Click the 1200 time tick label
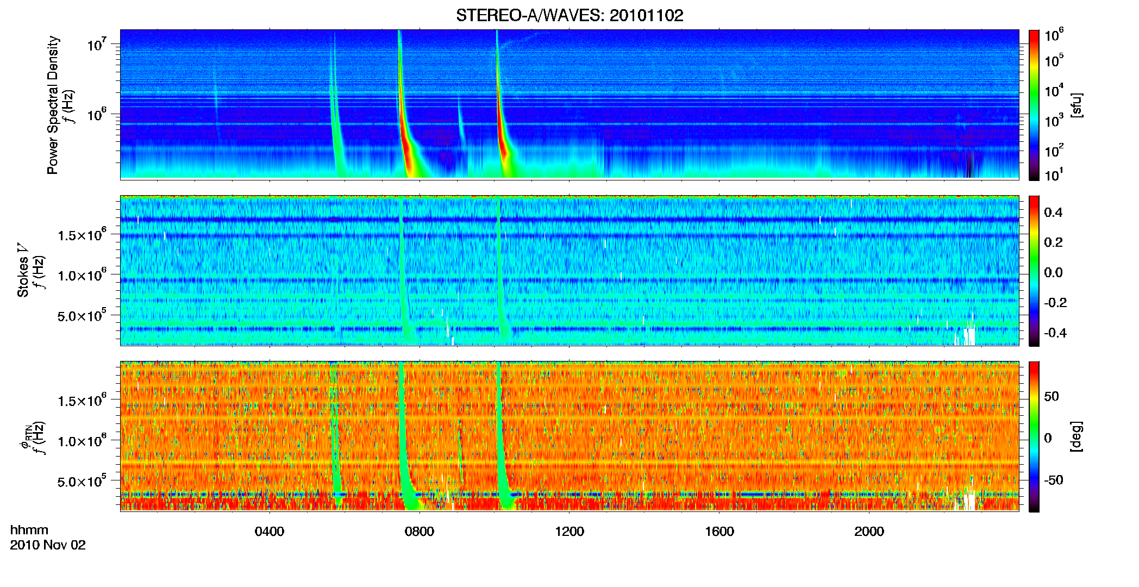 [569, 532]
